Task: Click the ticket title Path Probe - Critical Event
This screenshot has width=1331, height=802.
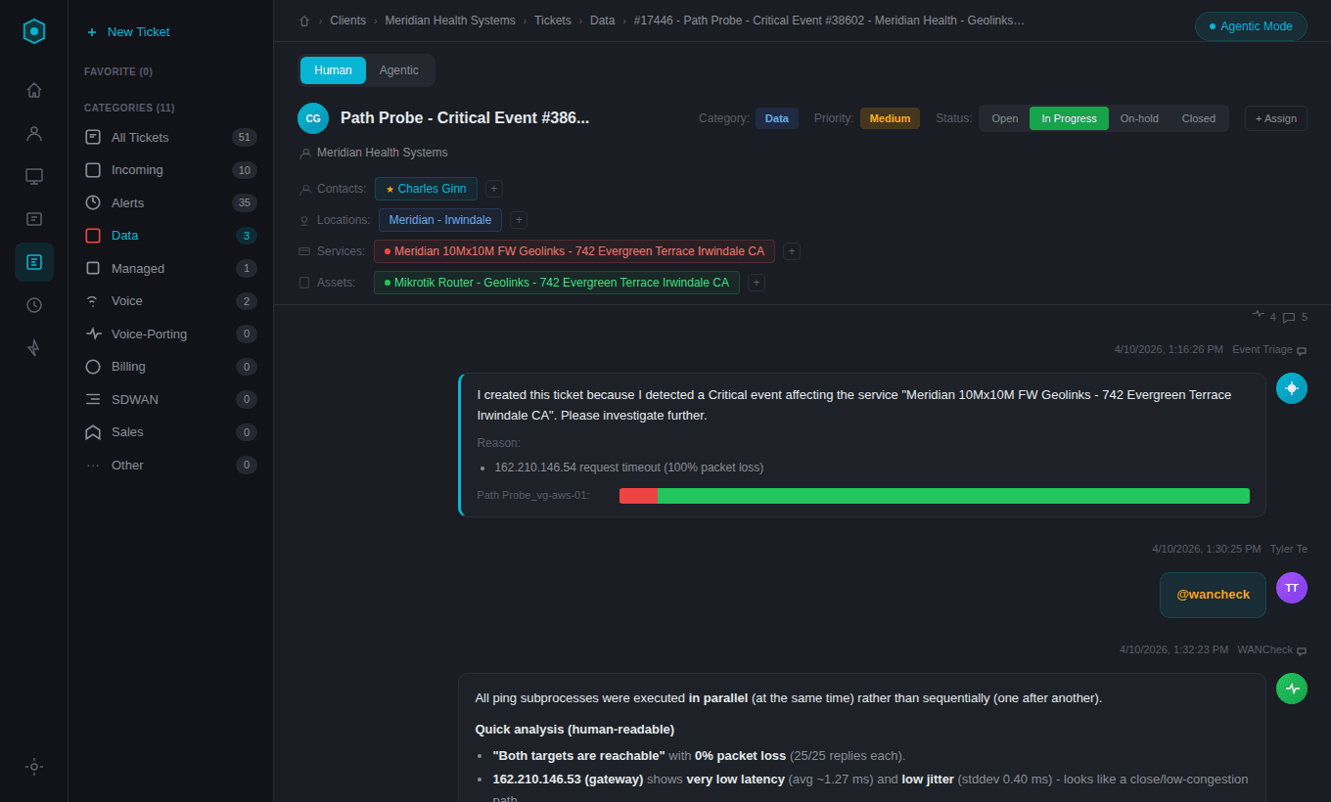Action: [x=465, y=118]
